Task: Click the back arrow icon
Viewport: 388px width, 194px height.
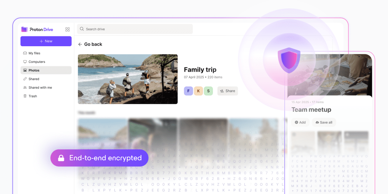Action: coord(80,44)
